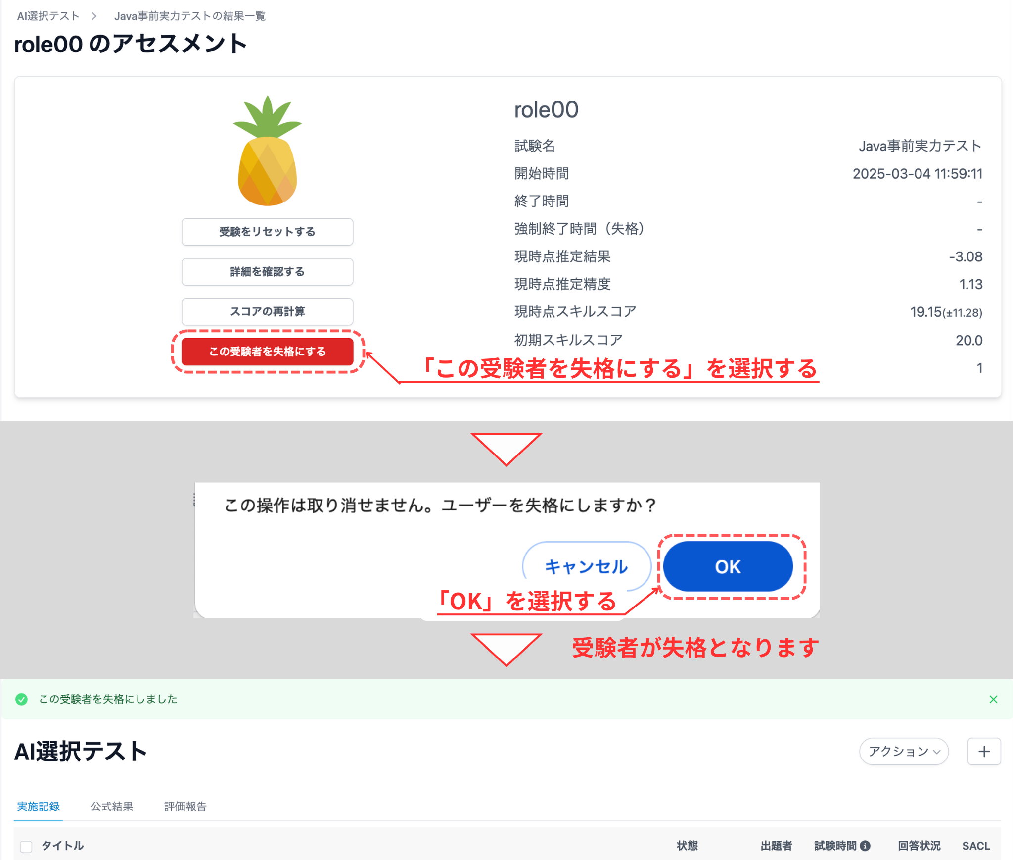Viewport: 1013px width, 860px height.
Task: Dismiss the green success banner with X
Action: pos(994,699)
